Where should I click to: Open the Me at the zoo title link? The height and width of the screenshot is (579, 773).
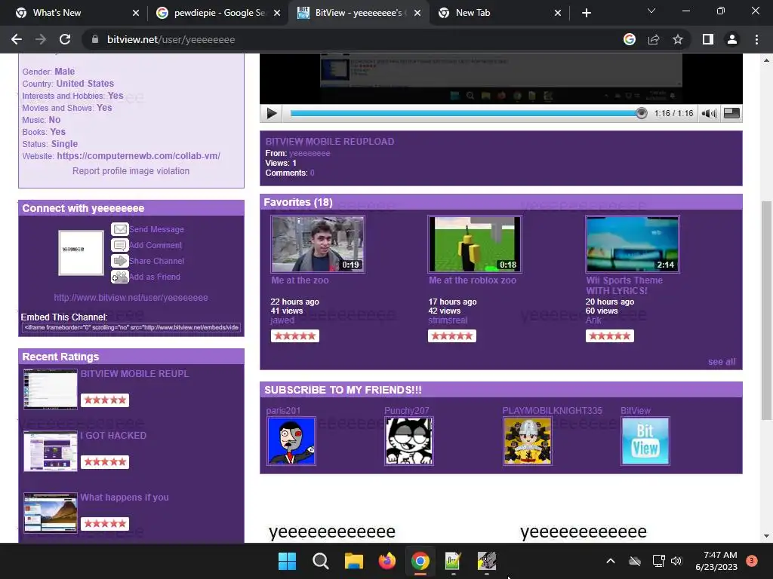click(300, 280)
